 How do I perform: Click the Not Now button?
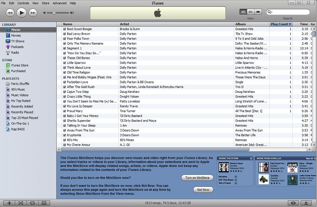[203, 190]
